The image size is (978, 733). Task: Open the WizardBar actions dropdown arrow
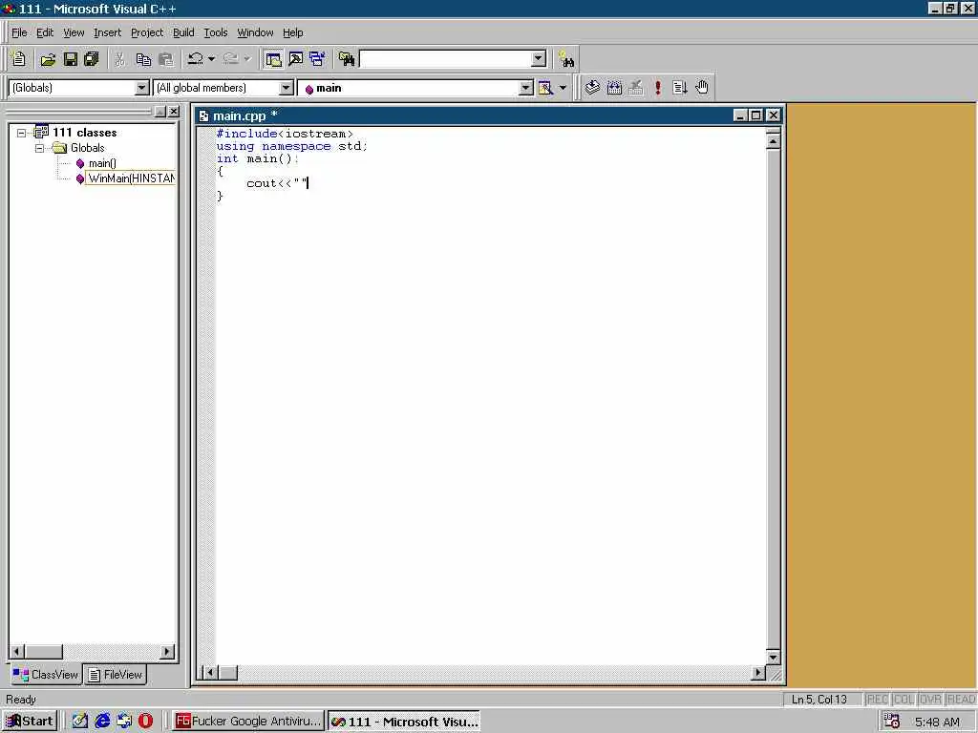(x=563, y=88)
